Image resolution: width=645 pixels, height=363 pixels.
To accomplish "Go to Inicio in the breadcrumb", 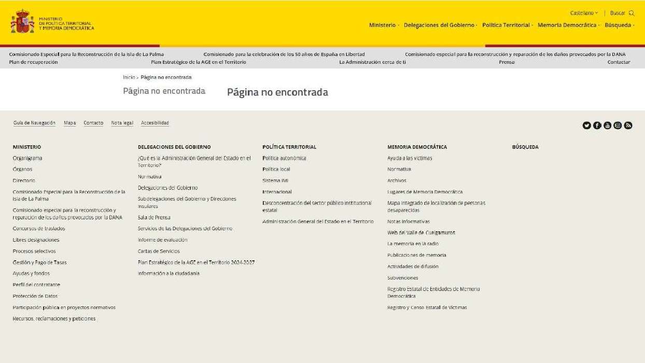I will click(x=129, y=77).
